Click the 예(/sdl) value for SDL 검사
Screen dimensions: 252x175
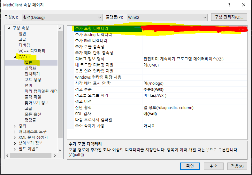click(x=150, y=114)
